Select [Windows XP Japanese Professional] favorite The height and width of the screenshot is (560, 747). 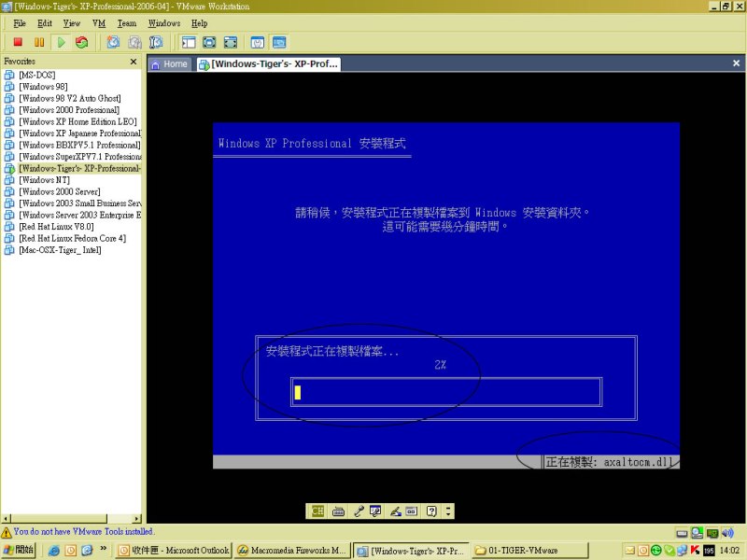(x=73, y=133)
